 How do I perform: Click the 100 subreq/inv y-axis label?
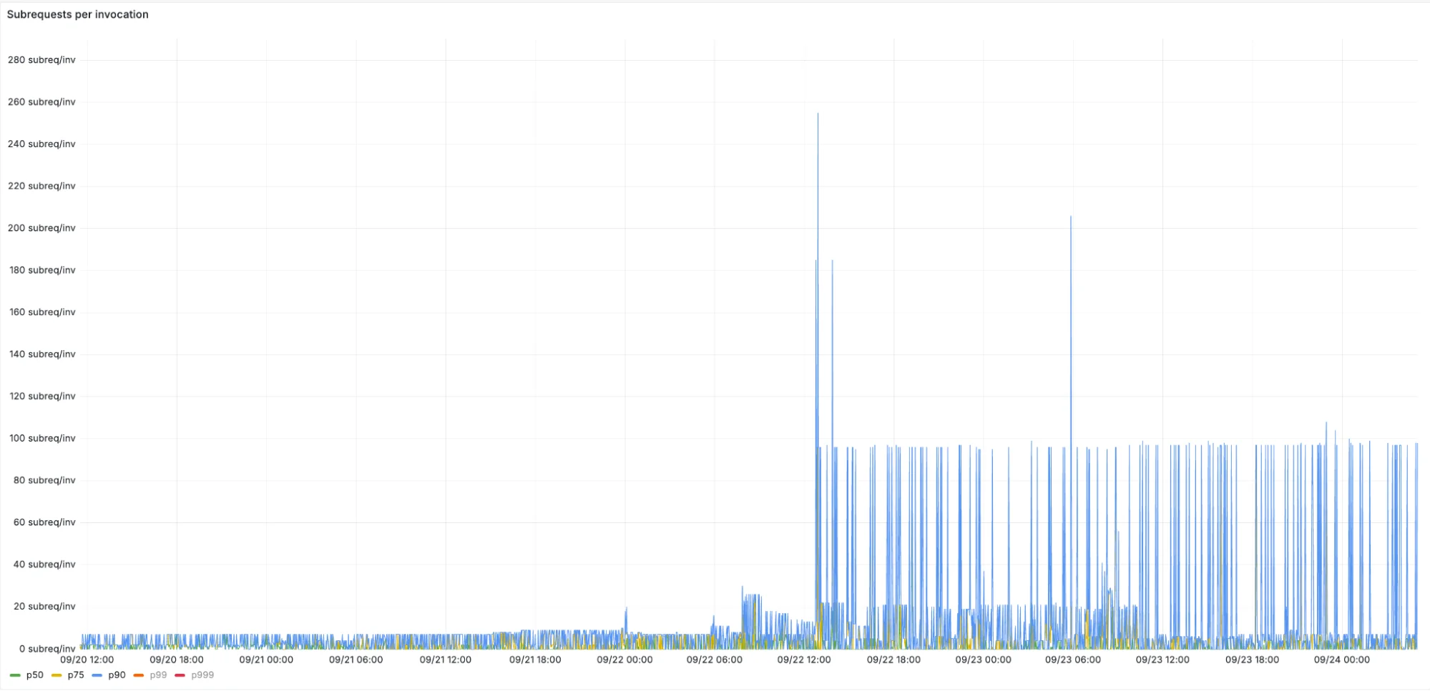point(42,438)
